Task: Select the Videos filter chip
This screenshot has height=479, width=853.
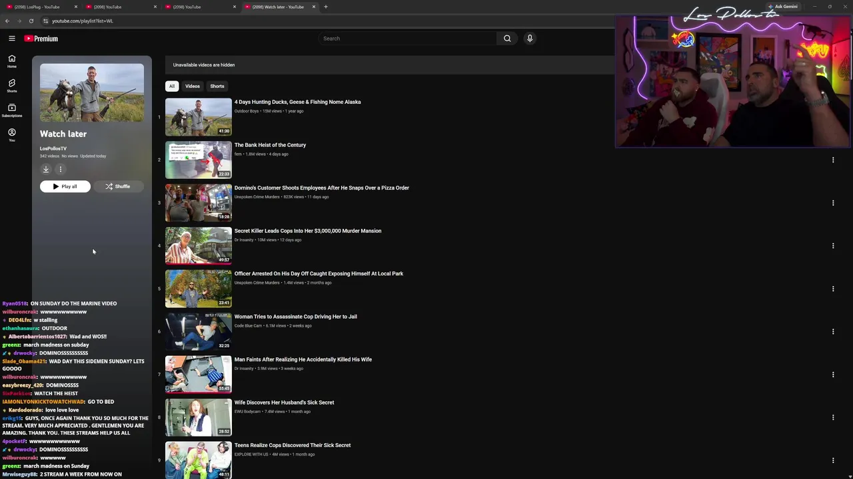Action: coord(193,86)
